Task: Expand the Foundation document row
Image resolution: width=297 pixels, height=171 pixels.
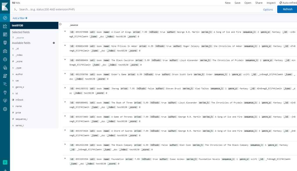Action: coord(65,159)
